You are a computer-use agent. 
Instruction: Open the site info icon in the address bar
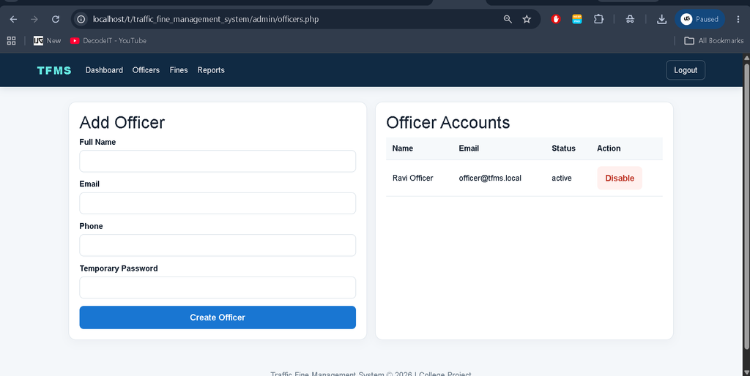point(81,19)
